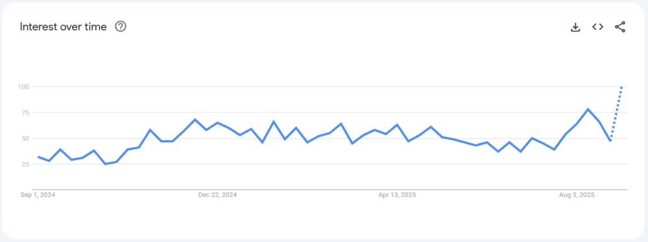Open the embed code icon

point(597,27)
